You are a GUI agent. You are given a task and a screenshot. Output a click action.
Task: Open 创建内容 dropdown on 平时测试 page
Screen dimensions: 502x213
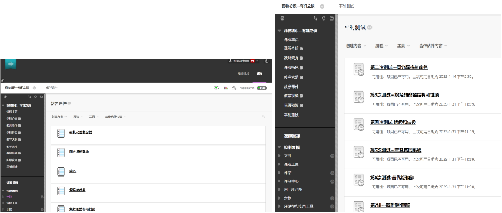[355, 46]
